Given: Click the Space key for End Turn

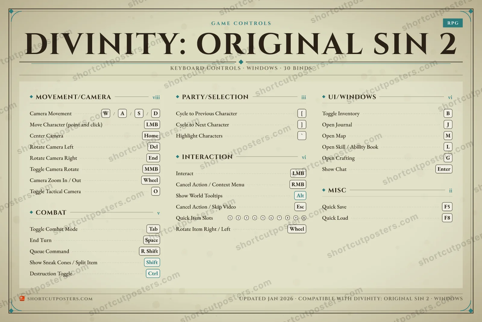Looking at the screenshot, I should (152, 240).
